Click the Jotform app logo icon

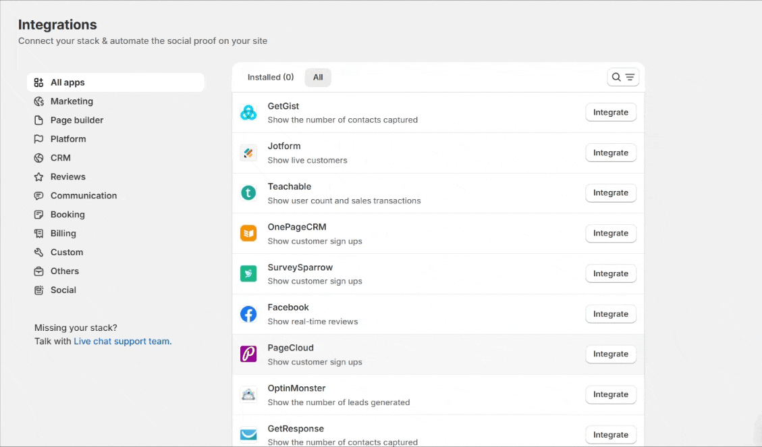248,153
